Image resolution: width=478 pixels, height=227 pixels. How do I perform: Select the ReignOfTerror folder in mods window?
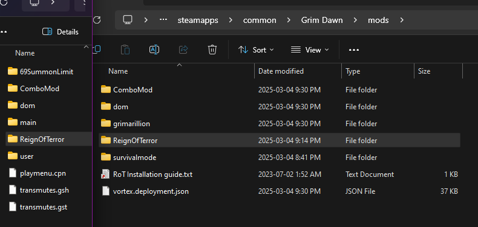280,140
